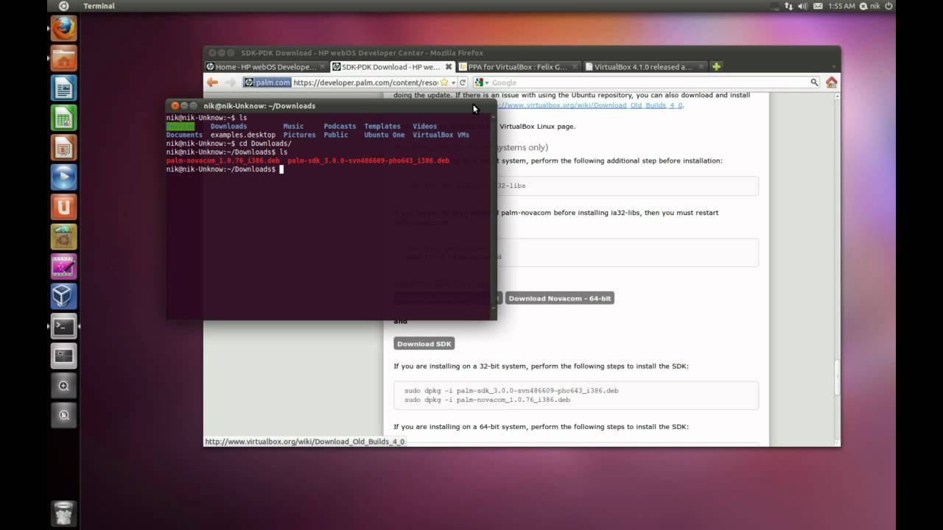This screenshot has height=530, width=943.
Task: Click into the Google search field
Action: coord(648,82)
